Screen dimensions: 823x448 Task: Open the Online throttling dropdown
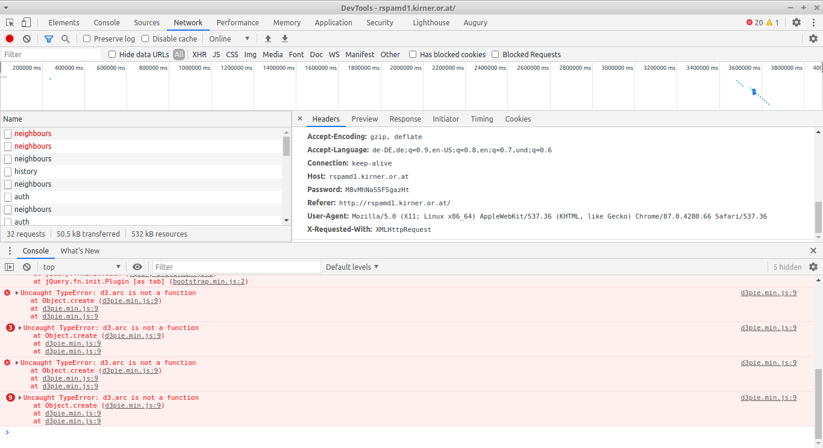point(229,39)
